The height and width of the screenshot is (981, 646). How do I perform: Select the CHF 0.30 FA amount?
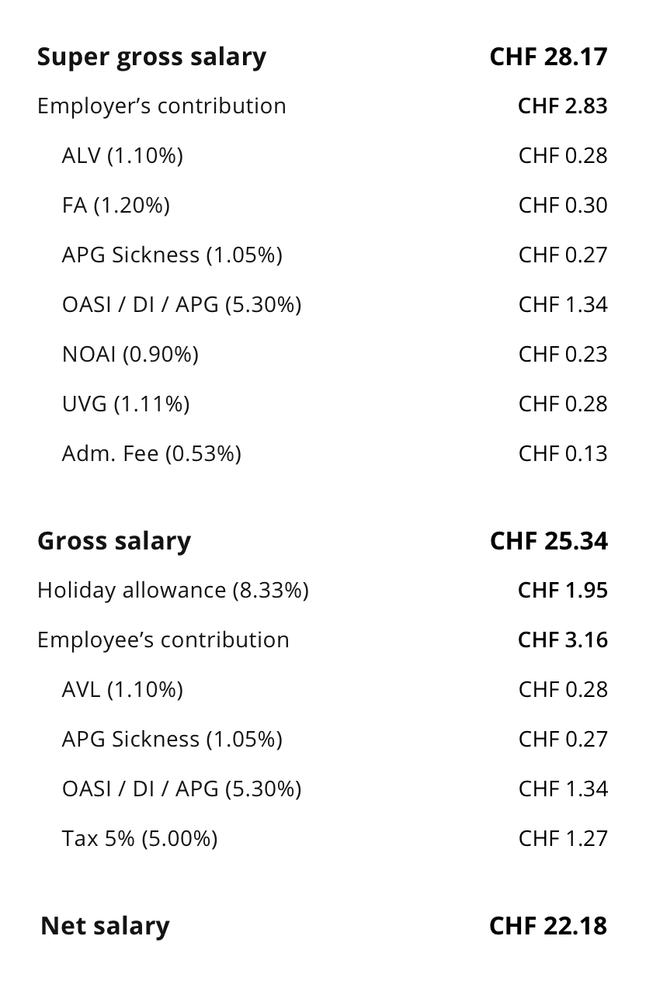tap(563, 205)
